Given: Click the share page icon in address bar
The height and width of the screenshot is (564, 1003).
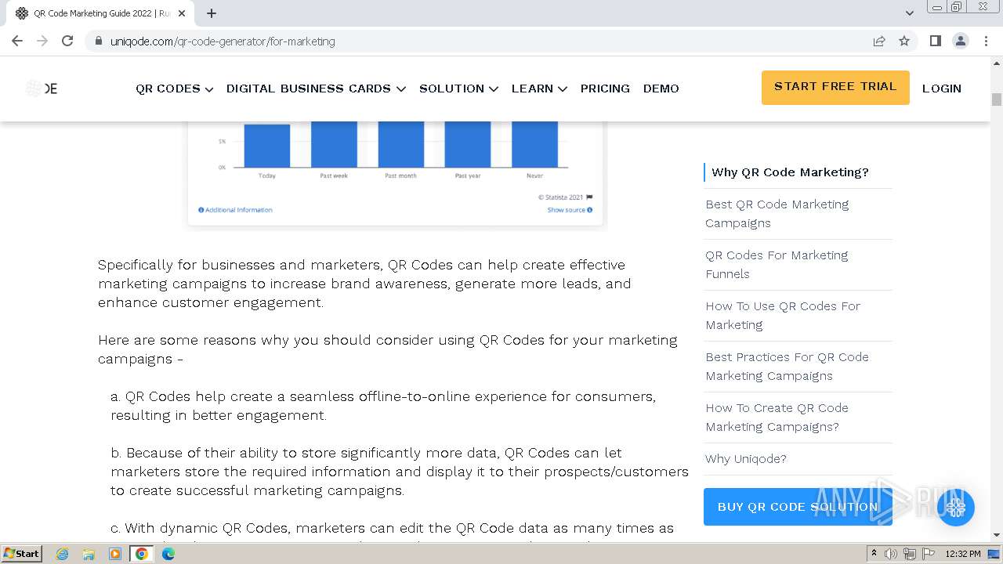Looking at the screenshot, I should [x=879, y=41].
